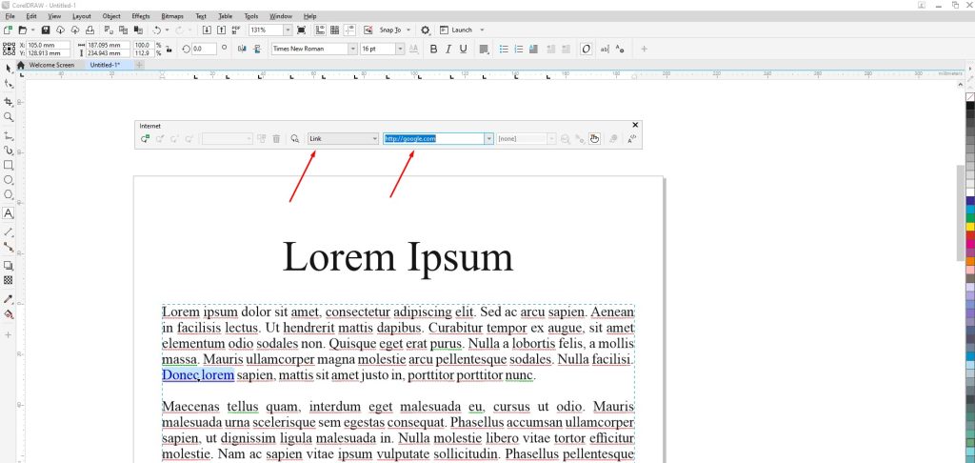
Task: Toggle Show Grid button
Action: click(334, 30)
